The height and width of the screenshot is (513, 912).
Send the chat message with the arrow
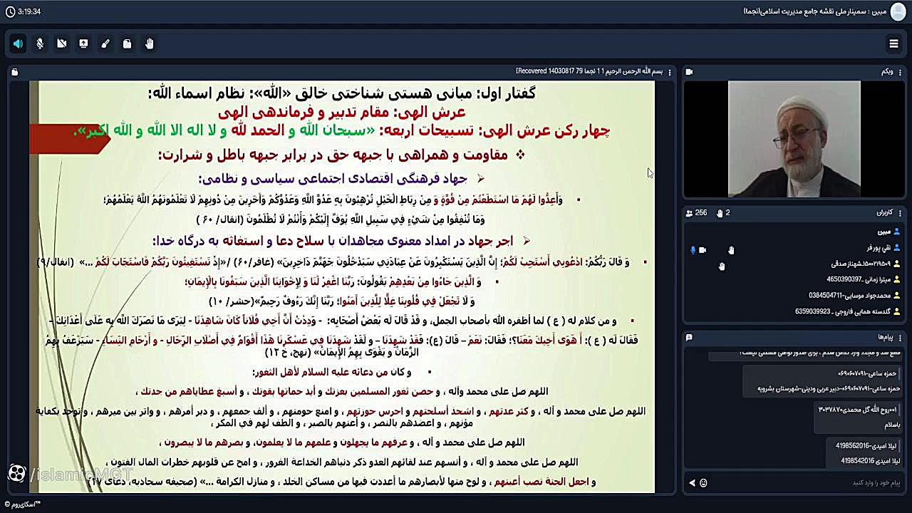click(692, 483)
